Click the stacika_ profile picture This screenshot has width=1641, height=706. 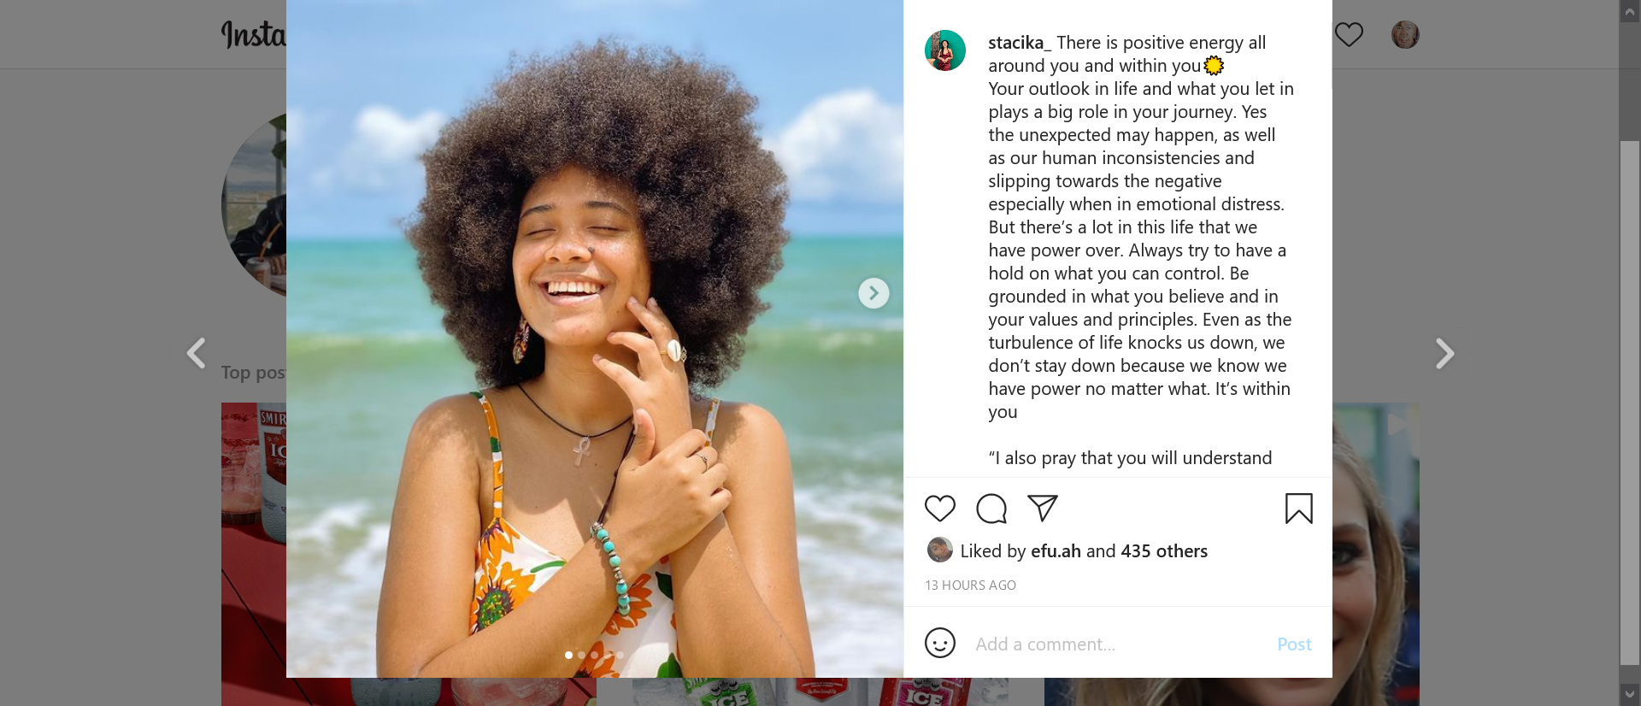(x=945, y=50)
